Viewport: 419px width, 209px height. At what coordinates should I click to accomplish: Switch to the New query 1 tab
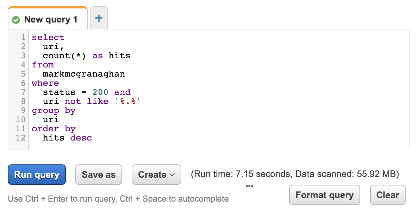coord(48,18)
